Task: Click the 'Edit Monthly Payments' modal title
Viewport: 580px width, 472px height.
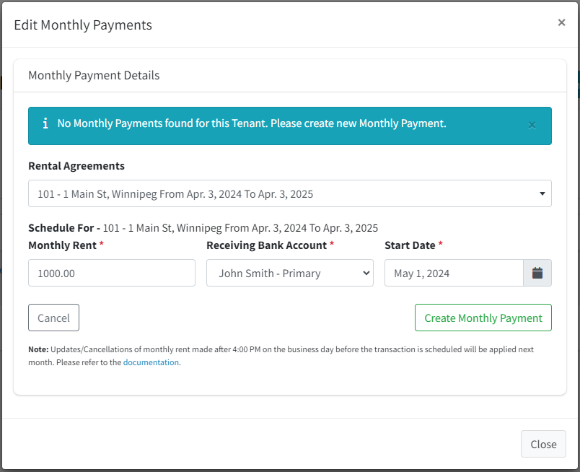Action: coord(83,25)
